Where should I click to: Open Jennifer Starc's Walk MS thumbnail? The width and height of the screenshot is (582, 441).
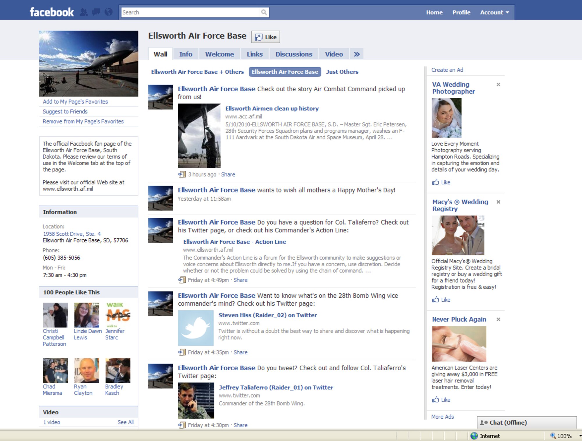click(118, 315)
